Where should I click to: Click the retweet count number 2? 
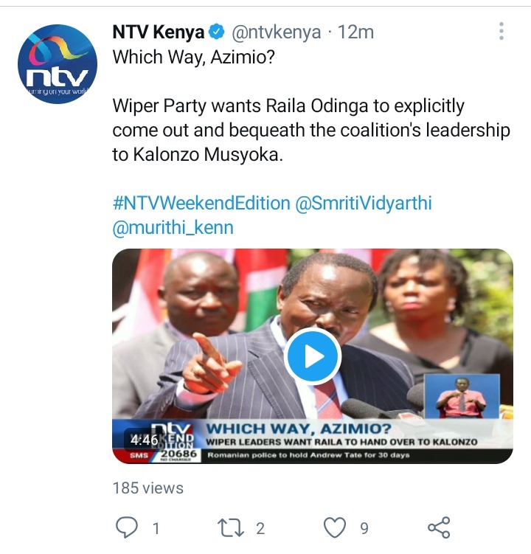pyautogui.click(x=260, y=529)
